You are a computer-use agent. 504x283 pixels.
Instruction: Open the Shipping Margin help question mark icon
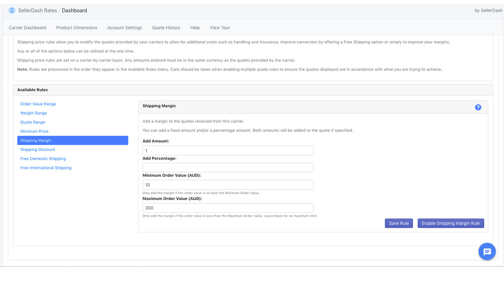[478, 107]
